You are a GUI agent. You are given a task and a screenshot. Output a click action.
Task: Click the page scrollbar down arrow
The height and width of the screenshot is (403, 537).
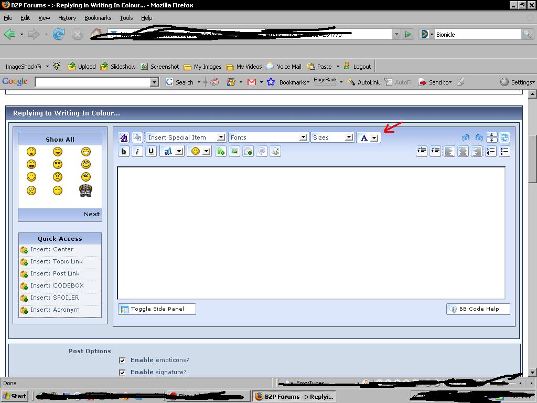point(532,373)
